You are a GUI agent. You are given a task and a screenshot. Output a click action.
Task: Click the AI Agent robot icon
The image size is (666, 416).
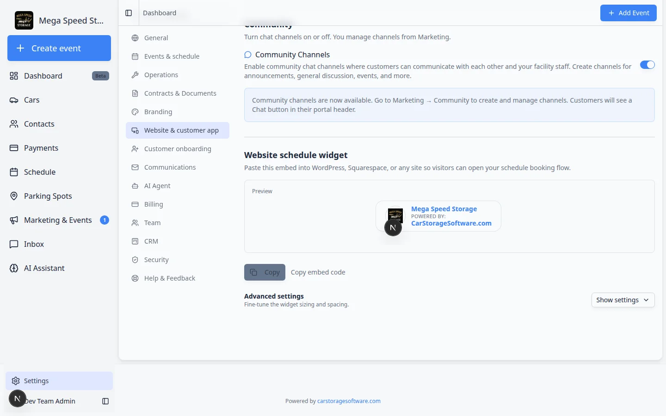[135, 186]
